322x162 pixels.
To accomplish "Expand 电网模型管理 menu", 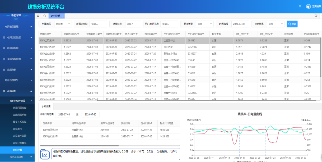I will (x=17, y=27).
